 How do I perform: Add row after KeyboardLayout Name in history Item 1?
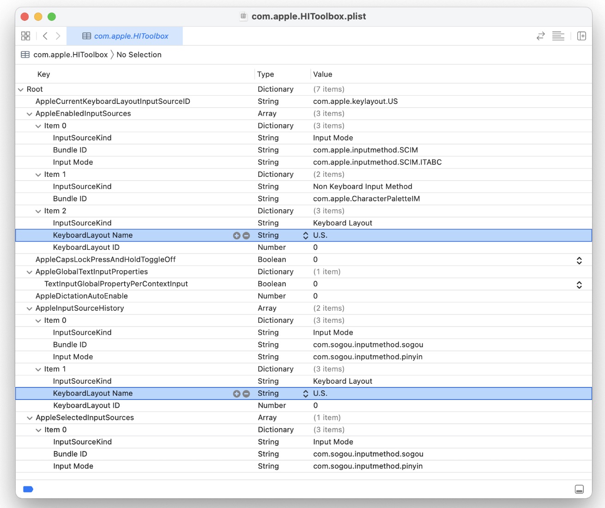point(236,394)
